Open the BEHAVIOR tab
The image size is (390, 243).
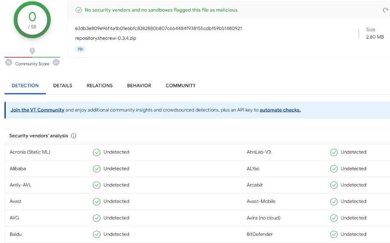tap(139, 86)
